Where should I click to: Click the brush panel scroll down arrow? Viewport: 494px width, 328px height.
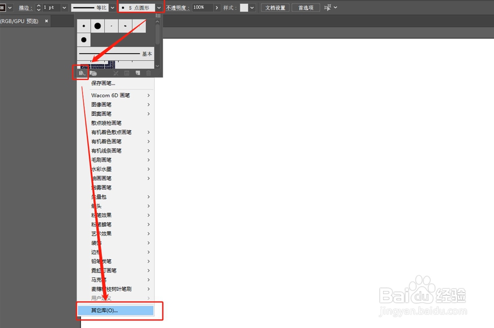pos(158,66)
